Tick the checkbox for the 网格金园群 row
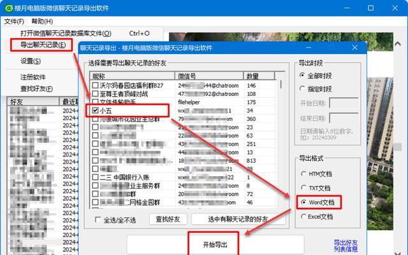 click(x=95, y=202)
